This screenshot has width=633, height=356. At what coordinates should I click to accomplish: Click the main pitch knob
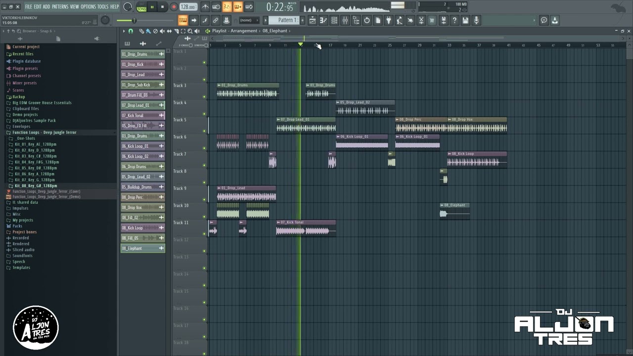tap(105, 20)
